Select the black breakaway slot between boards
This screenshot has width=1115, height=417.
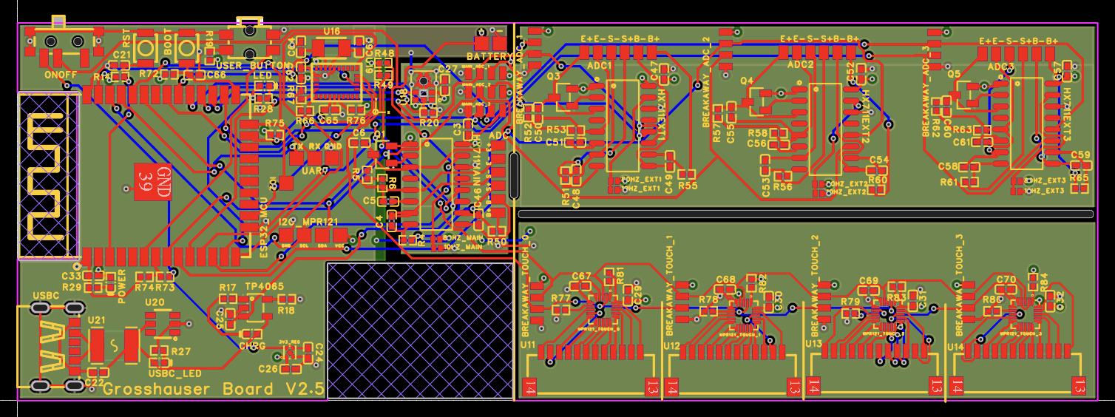(x=805, y=214)
